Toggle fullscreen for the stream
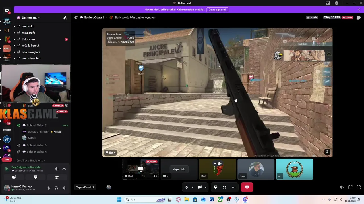Screen dimensions: 364x204 point(359,187)
